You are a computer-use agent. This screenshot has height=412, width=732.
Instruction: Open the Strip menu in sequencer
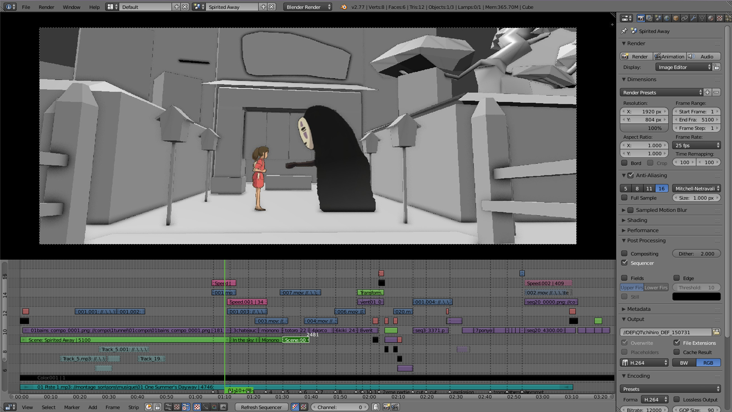(x=133, y=407)
